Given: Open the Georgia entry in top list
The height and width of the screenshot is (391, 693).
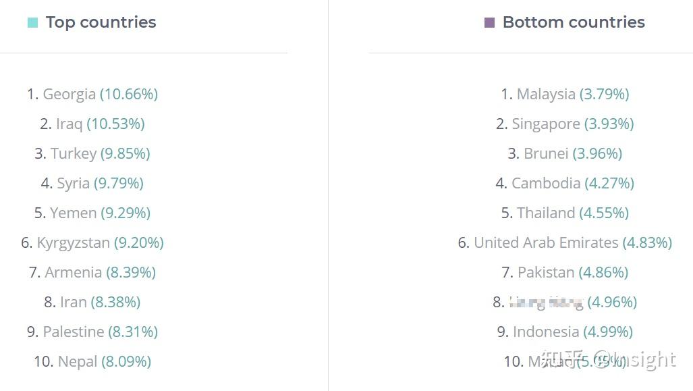Looking at the screenshot, I should pos(92,94).
